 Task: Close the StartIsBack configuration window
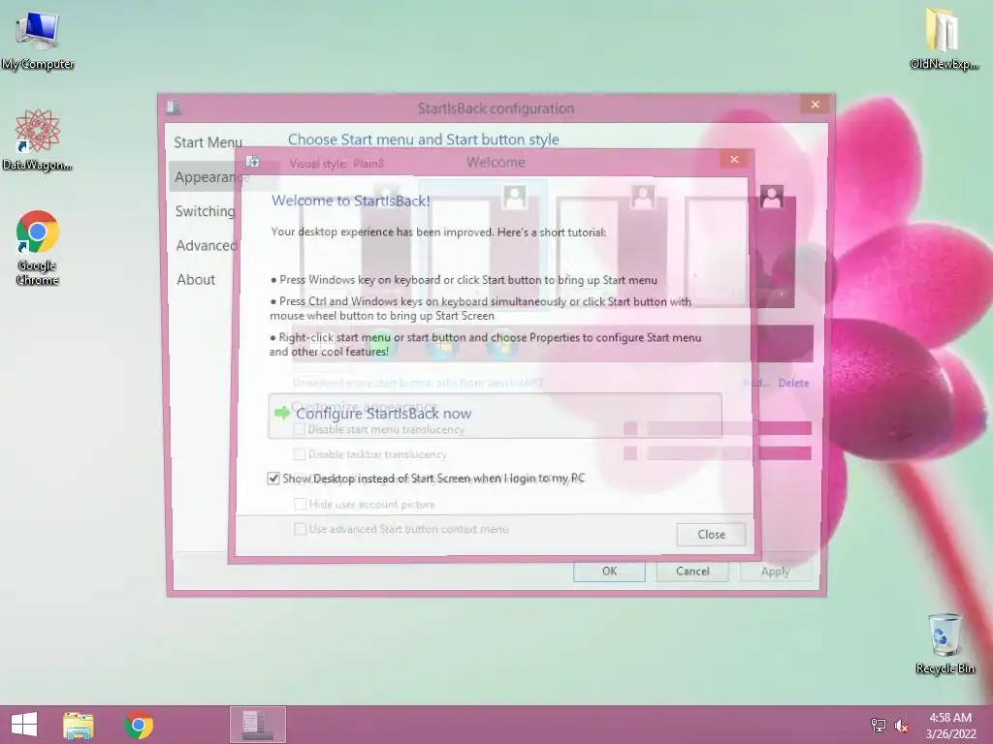coord(815,105)
